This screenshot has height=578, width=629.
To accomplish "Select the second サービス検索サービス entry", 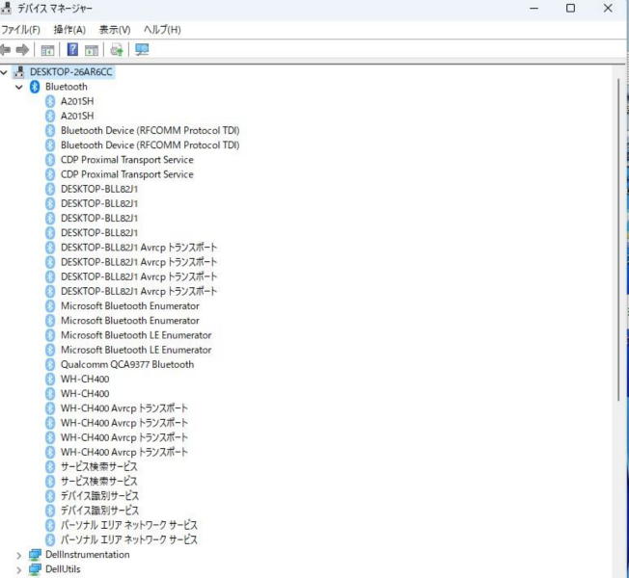I will [99, 481].
